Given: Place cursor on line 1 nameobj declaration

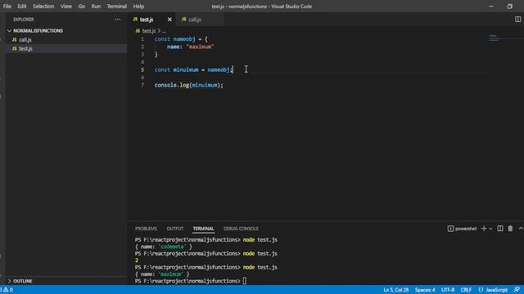Looking at the screenshot, I should pos(184,39).
